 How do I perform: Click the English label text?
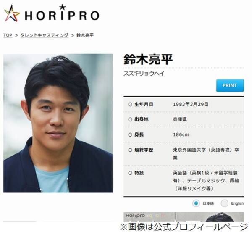pyautogui.click(x=237, y=203)
